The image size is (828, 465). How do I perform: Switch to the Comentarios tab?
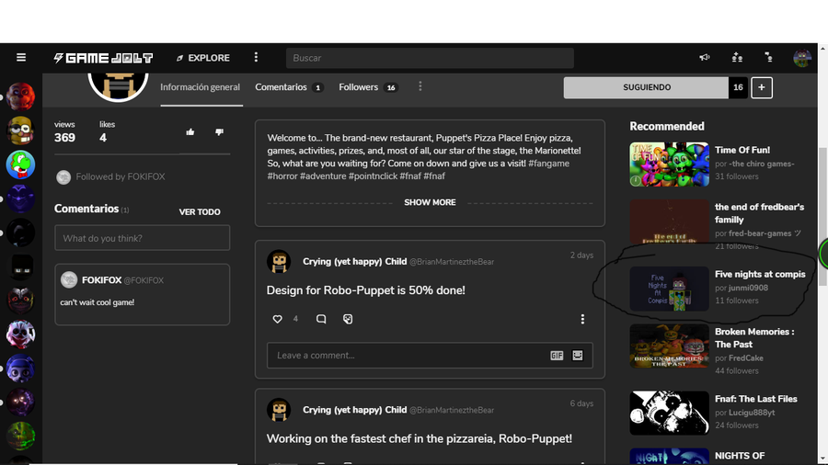282,87
